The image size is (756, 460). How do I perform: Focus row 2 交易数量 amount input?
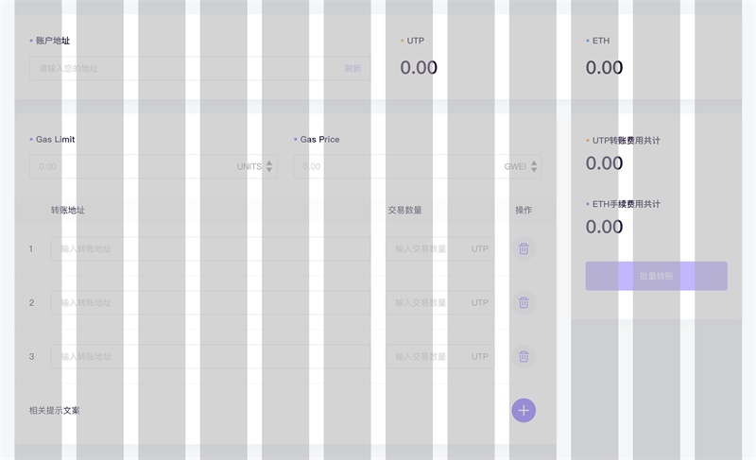coord(440,302)
